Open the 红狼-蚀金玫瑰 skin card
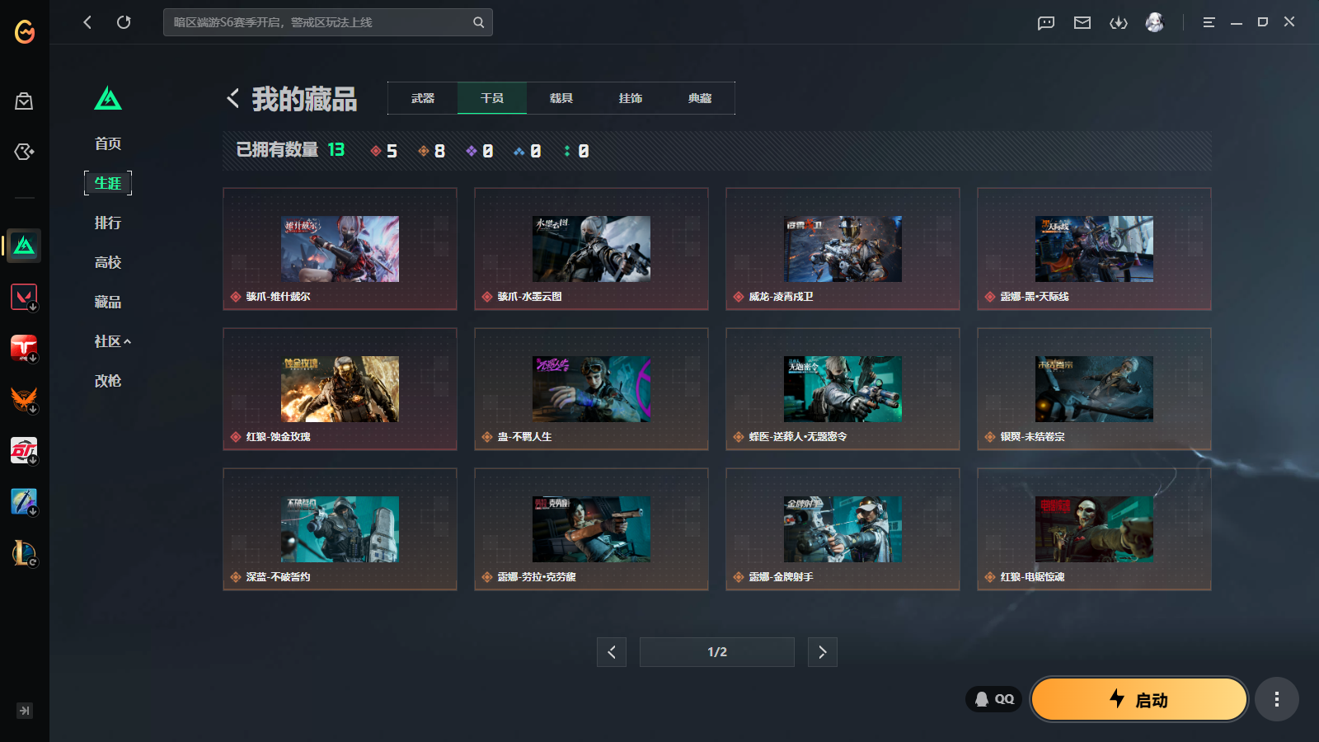 340,389
